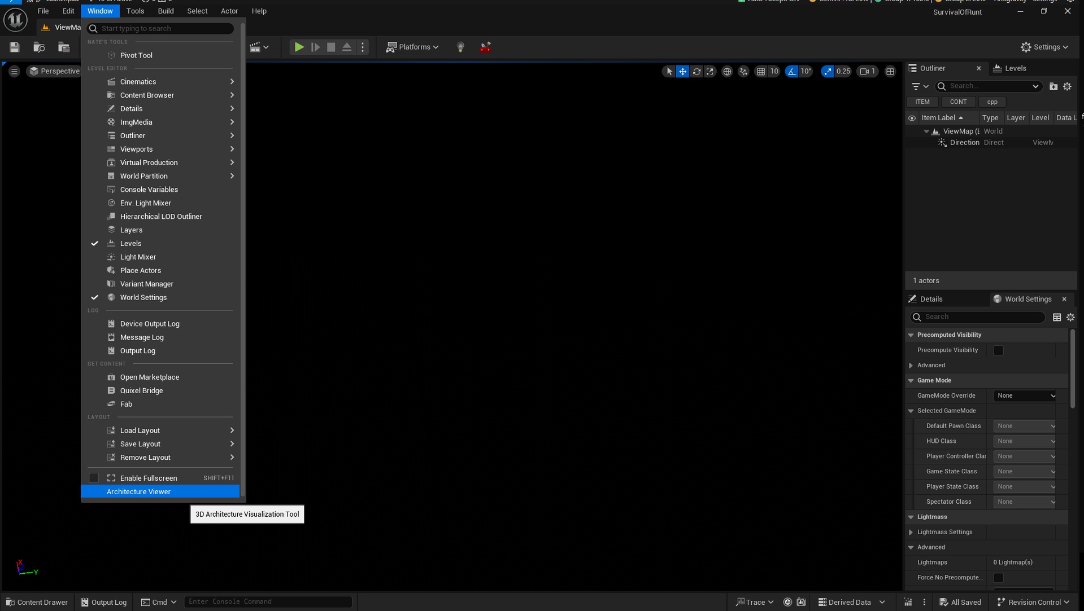
Task: Open World Settings panel gear icon
Action: click(x=1070, y=317)
